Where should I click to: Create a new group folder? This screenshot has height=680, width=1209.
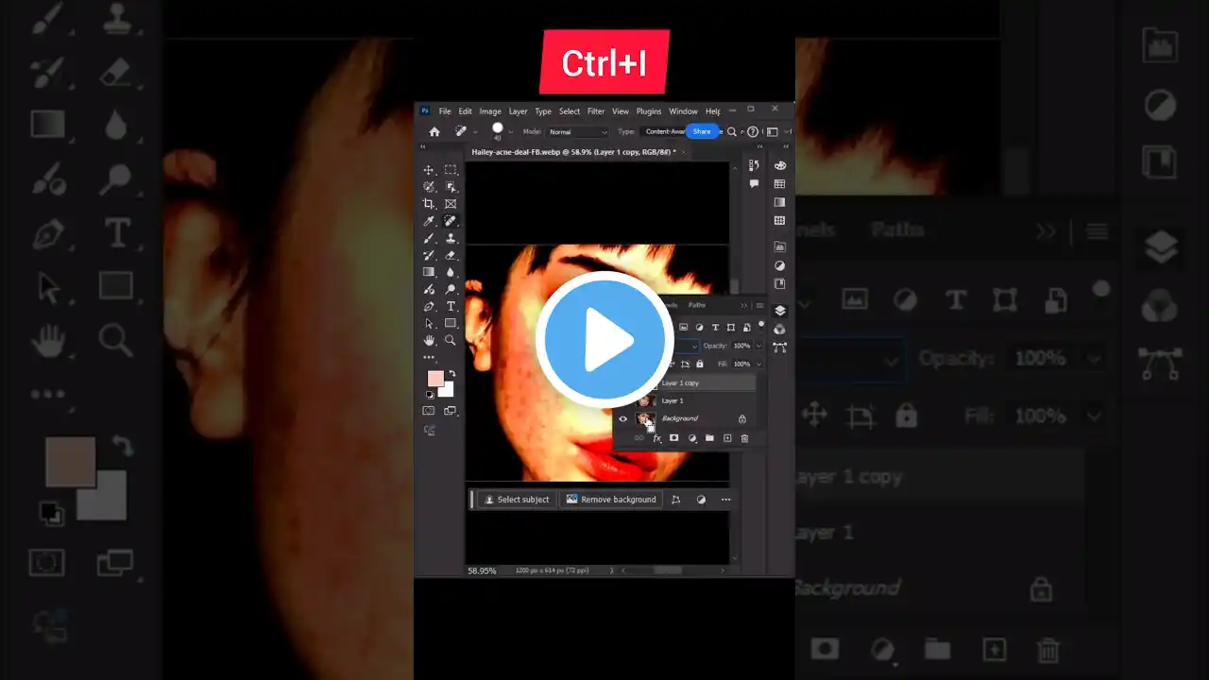pyautogui.click(x=709, y=438)
